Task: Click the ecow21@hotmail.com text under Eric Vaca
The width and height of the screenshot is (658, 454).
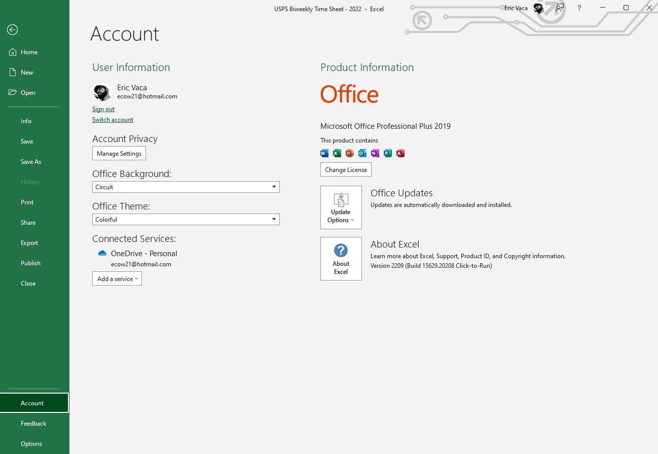Action: point(147,96)
